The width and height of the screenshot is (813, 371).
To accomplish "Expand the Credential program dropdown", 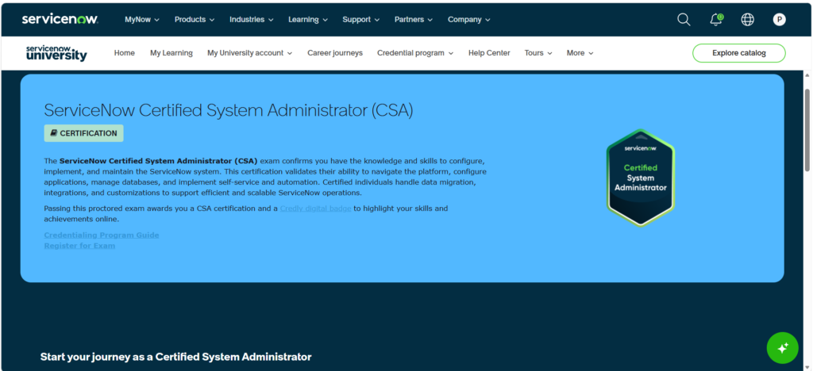I will pyautogui.click(x=415, y=53).
